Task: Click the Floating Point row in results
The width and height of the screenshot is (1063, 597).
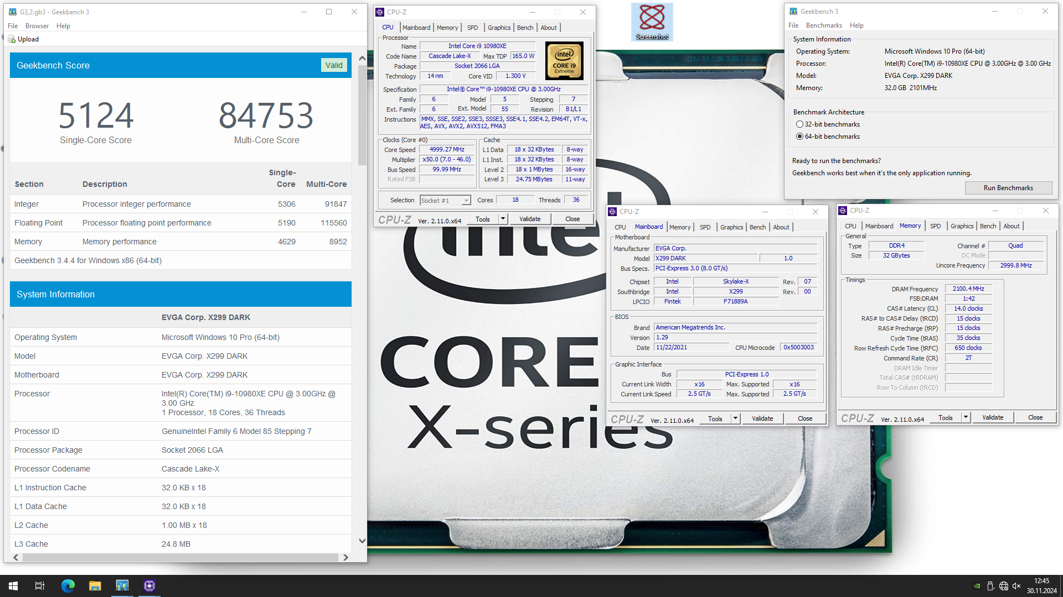Action: [x=180, y=223]
